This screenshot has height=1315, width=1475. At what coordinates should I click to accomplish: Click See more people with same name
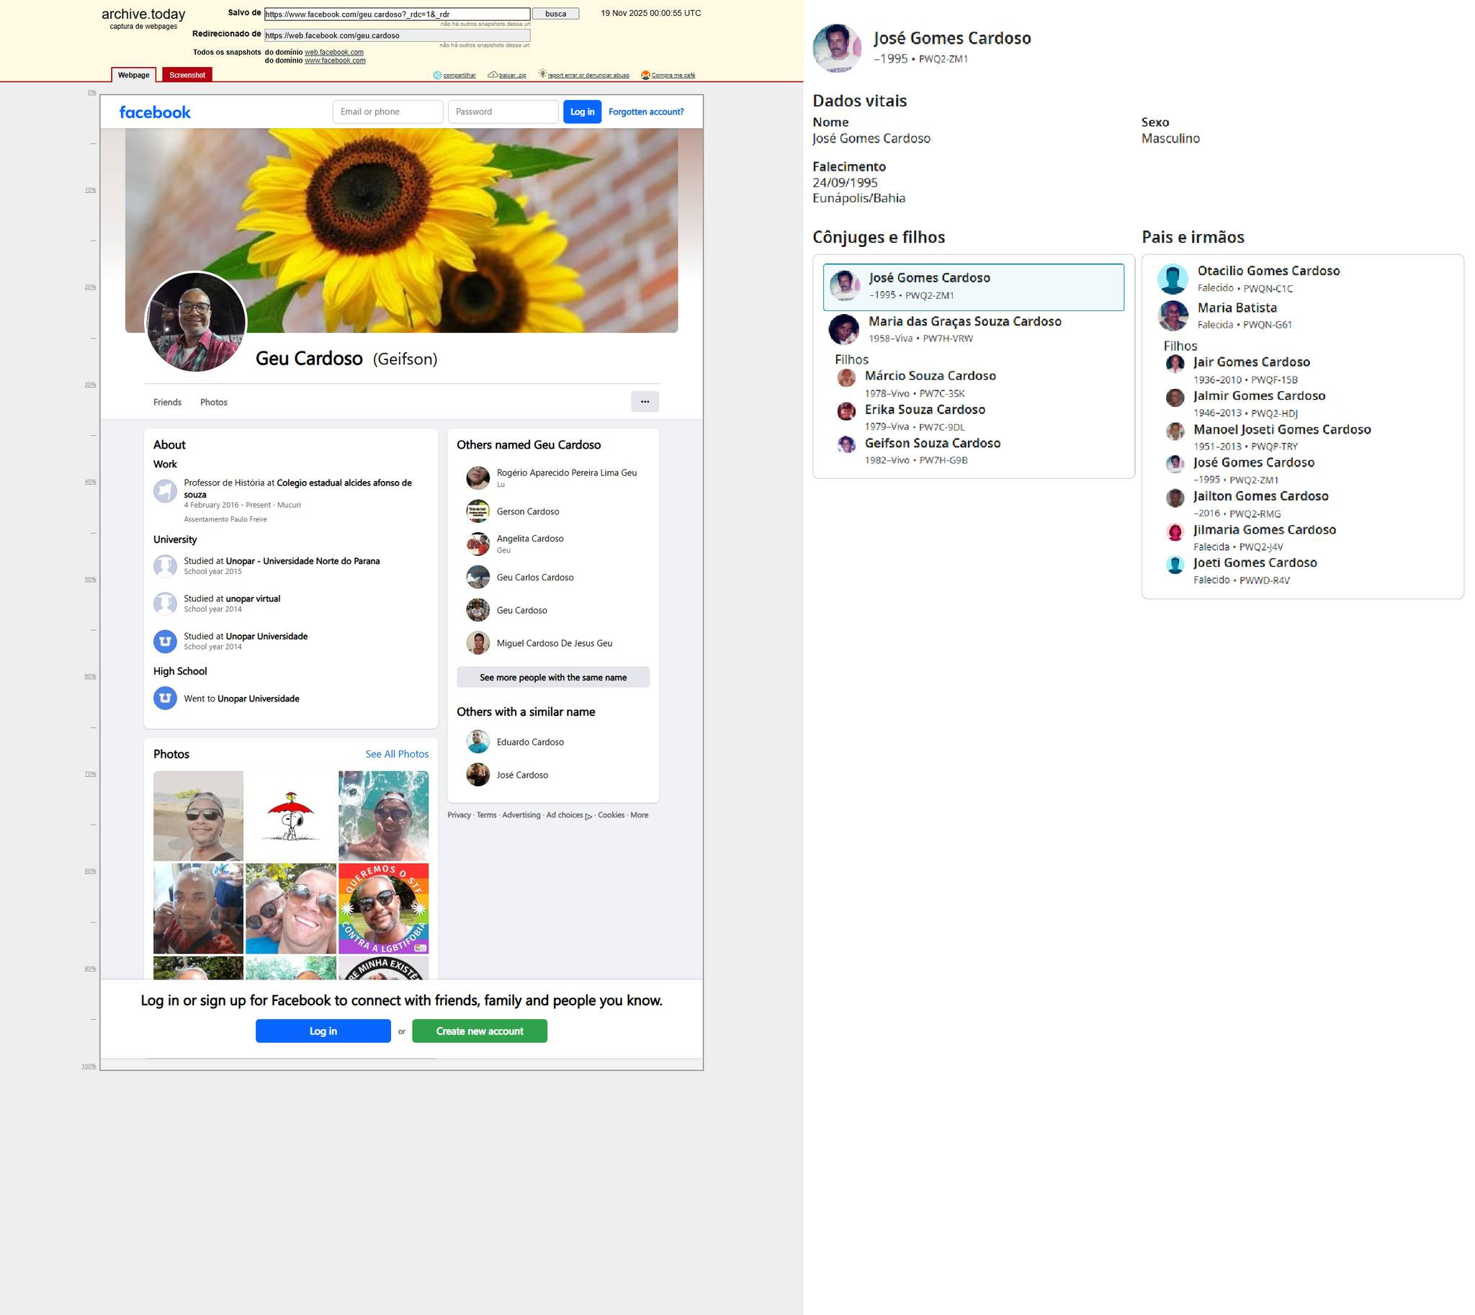[x=553, y=677]
